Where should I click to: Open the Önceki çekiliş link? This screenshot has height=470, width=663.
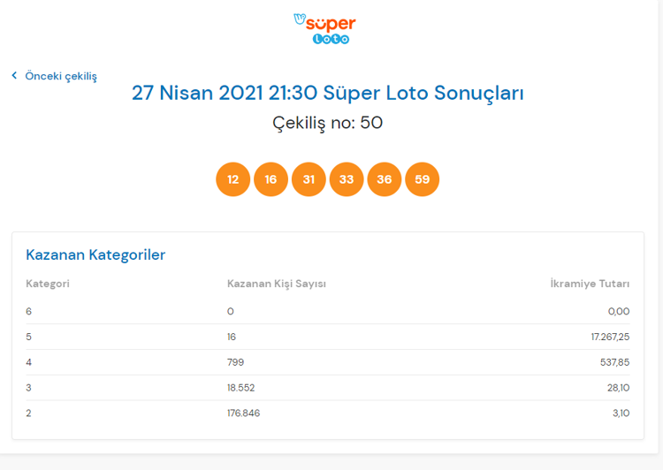coord(61,76)
